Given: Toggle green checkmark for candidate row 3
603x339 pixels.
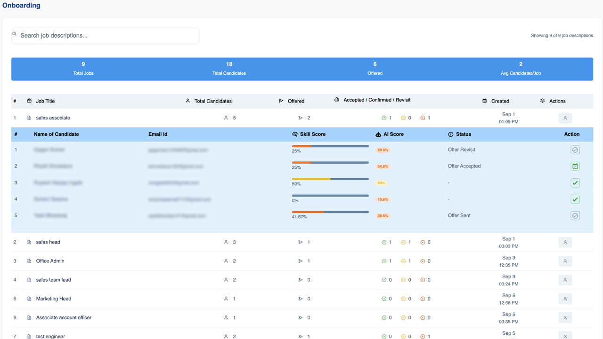Looking at the screenshot, I should [x=575, y=182].
